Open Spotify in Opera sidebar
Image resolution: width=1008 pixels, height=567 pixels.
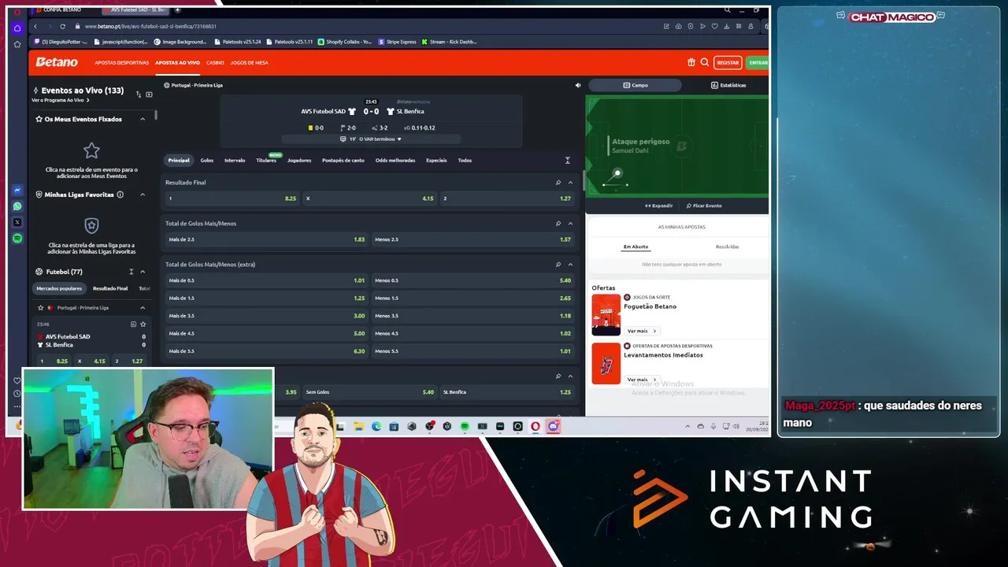(x=17, y=238)
